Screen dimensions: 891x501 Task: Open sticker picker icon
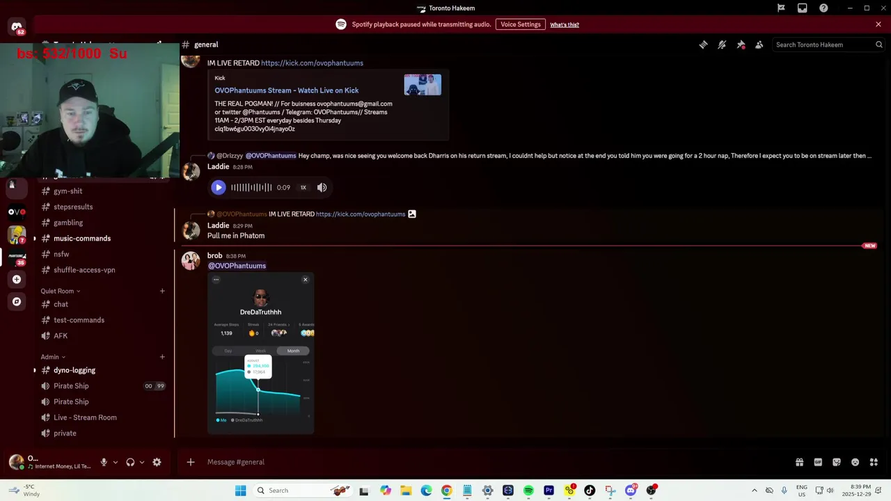(x=837, y=462)
